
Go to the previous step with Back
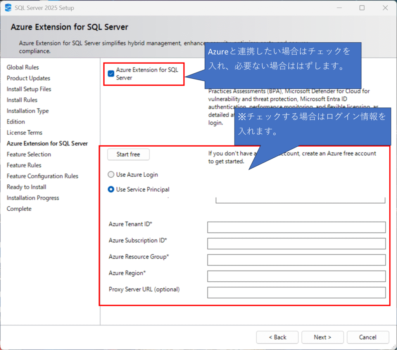(277, 337)
